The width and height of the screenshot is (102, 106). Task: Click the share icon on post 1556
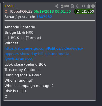(57, 6)
